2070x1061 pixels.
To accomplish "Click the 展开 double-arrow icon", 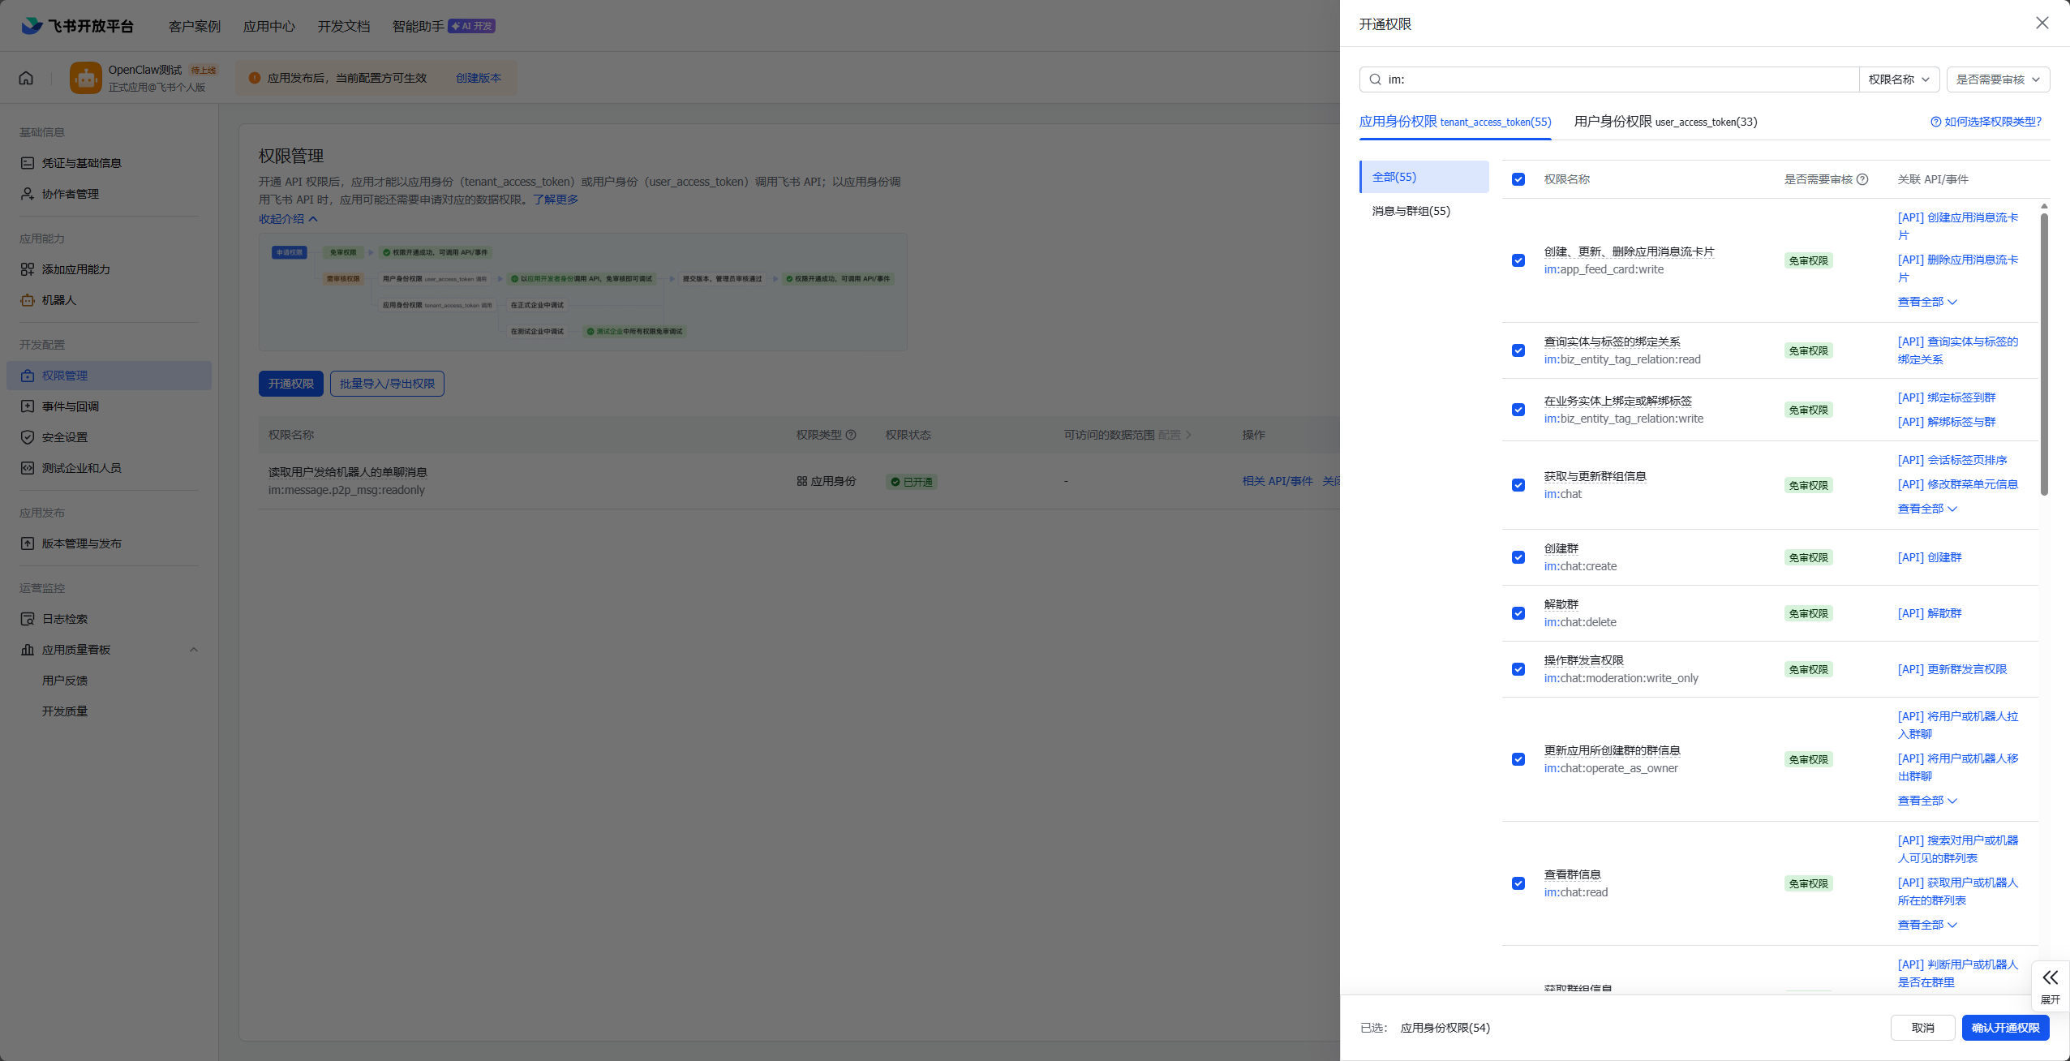I will coord(2050,977).
